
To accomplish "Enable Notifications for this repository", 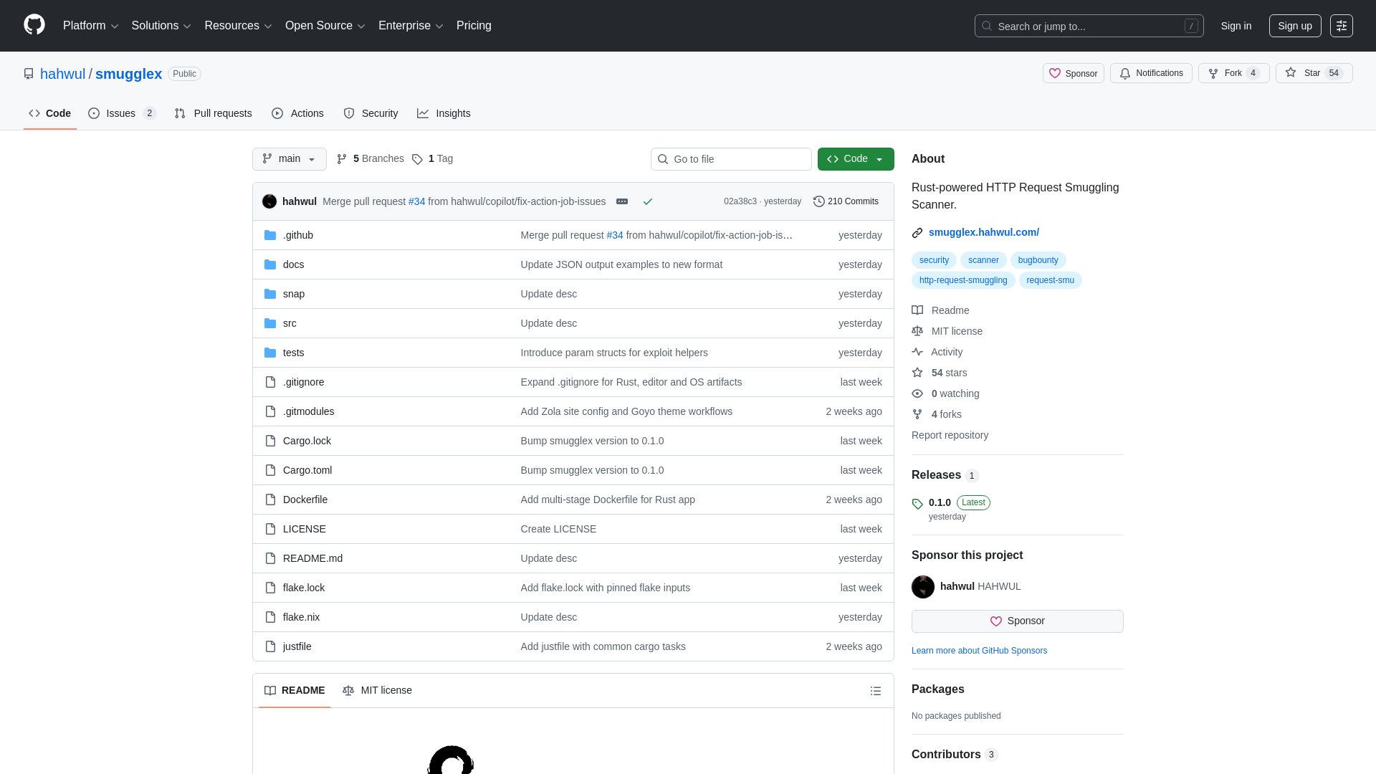I will (x=1151, y=72).
